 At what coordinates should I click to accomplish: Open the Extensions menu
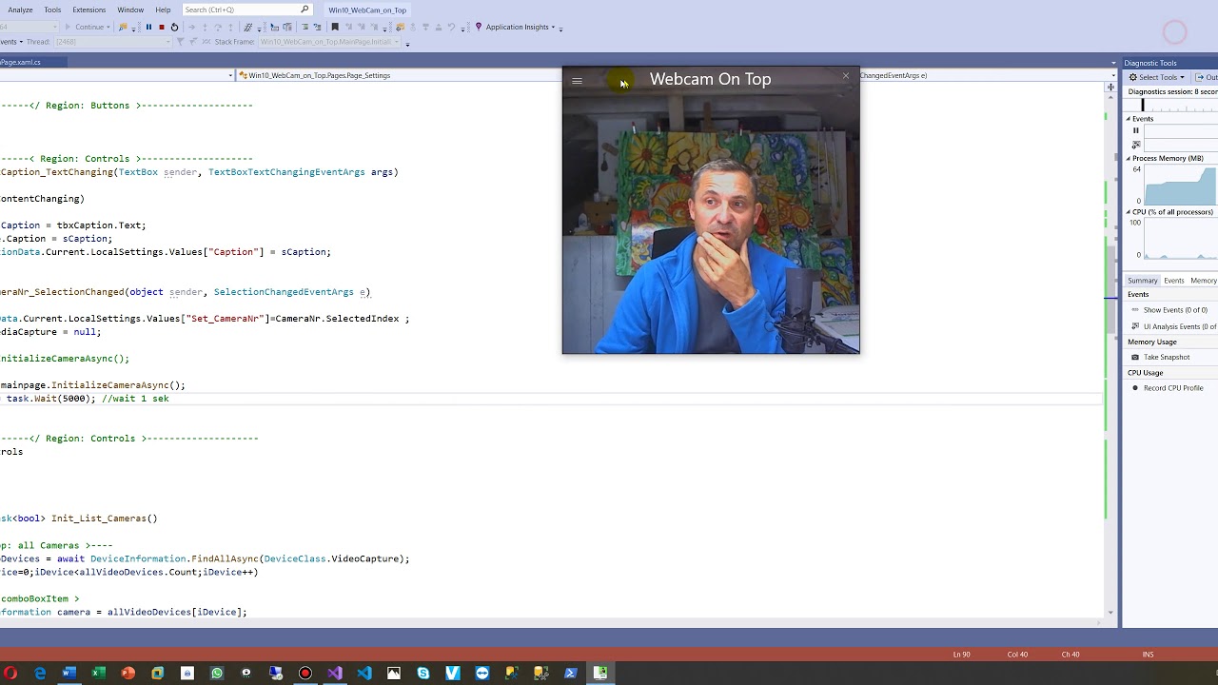pyautogui.click(x=88, y=10)
